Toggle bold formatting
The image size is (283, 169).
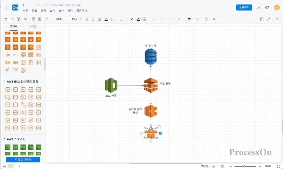click(87, 19)
